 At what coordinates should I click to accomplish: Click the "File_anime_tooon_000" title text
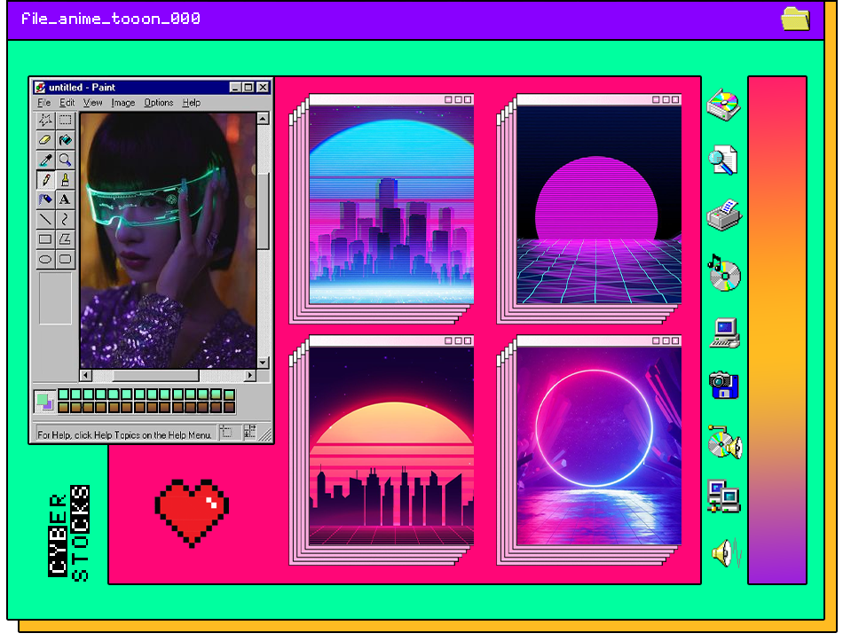(111, 19)
